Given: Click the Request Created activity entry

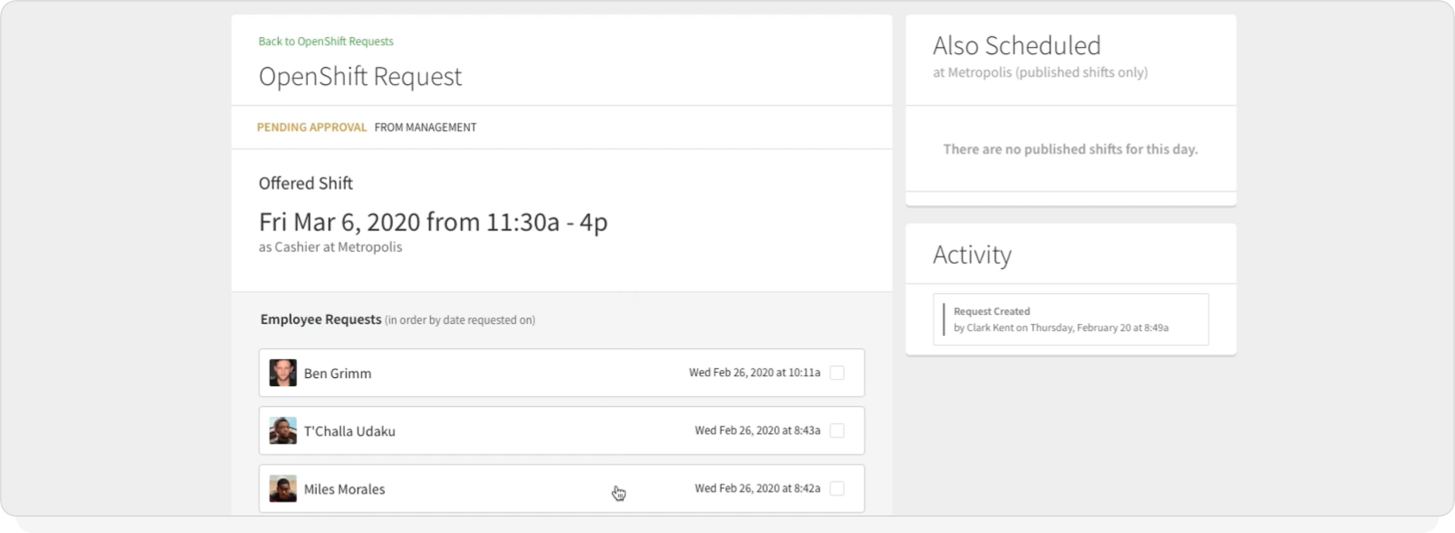Looking at the screenshot, I should tap(991, 311).
